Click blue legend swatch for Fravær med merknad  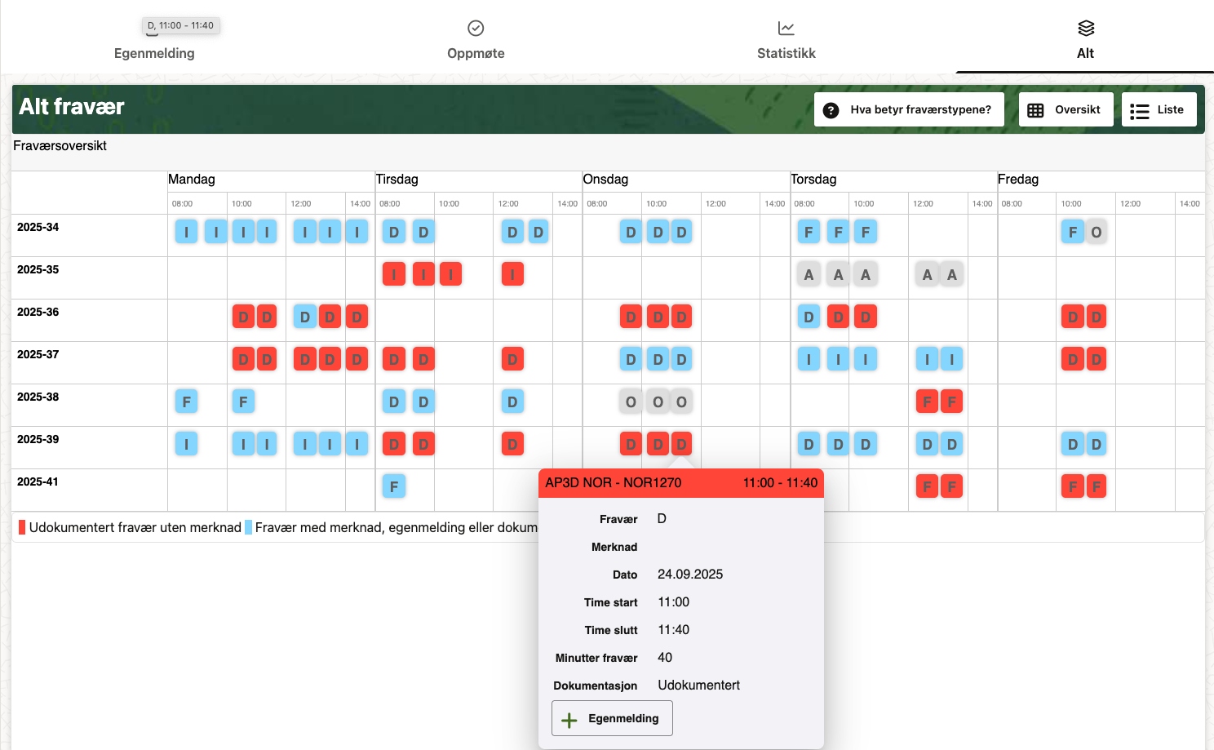click(249, 527)
